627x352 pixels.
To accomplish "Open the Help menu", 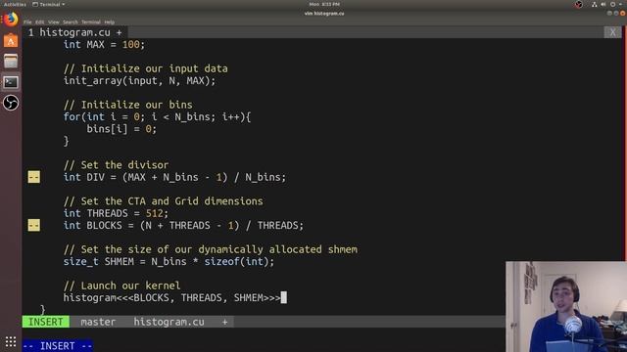I will 109,22.
